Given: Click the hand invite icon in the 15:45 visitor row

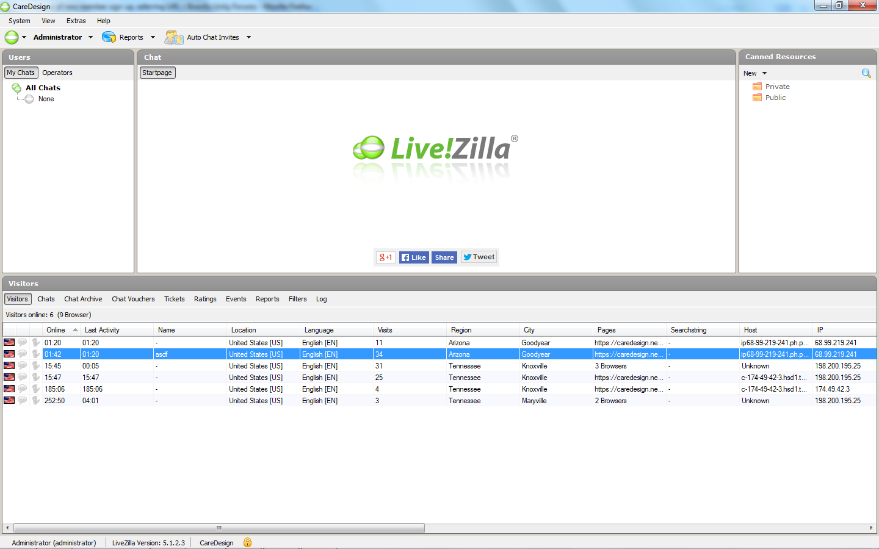Looking at the screenshot, I should 36,365.
